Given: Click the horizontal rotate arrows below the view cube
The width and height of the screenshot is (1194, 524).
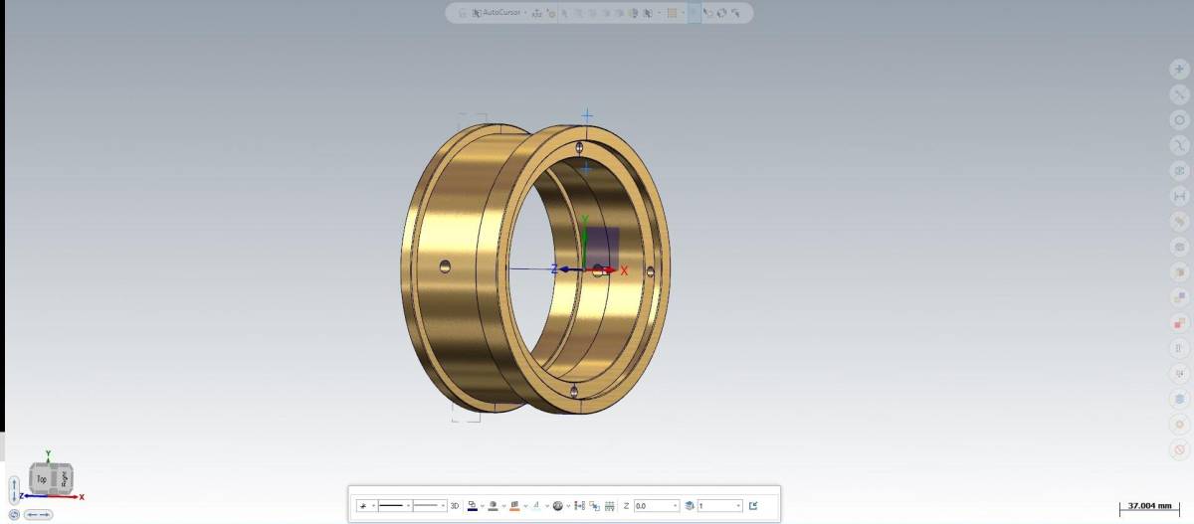Looking at the screenshot, I should [38, 514].
